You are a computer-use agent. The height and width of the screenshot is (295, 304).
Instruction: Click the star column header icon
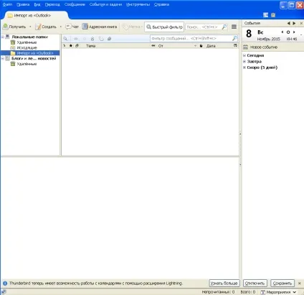tap(71, 45)
